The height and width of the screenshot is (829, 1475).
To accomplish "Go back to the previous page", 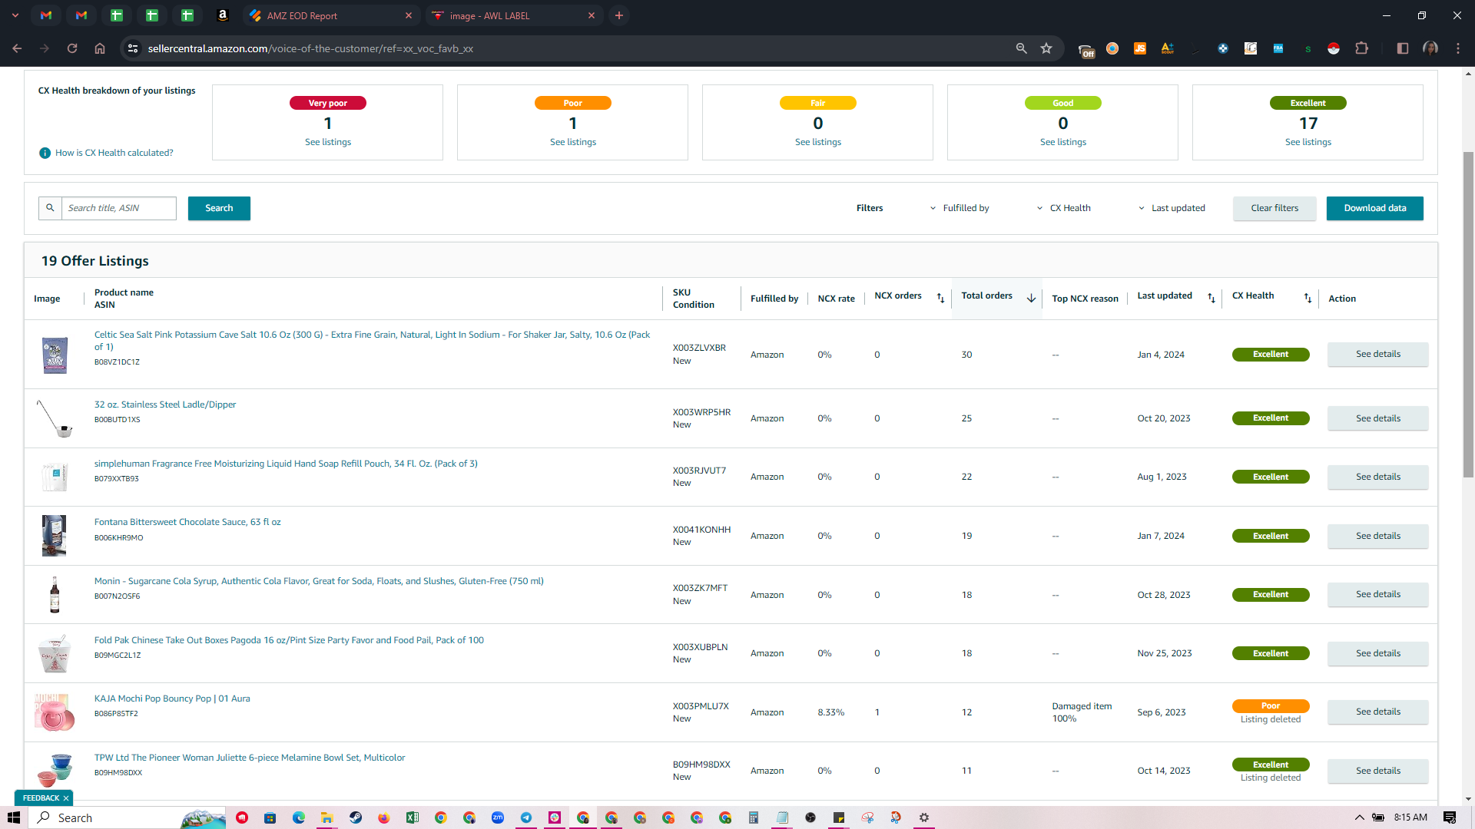I will pos(17,48).
